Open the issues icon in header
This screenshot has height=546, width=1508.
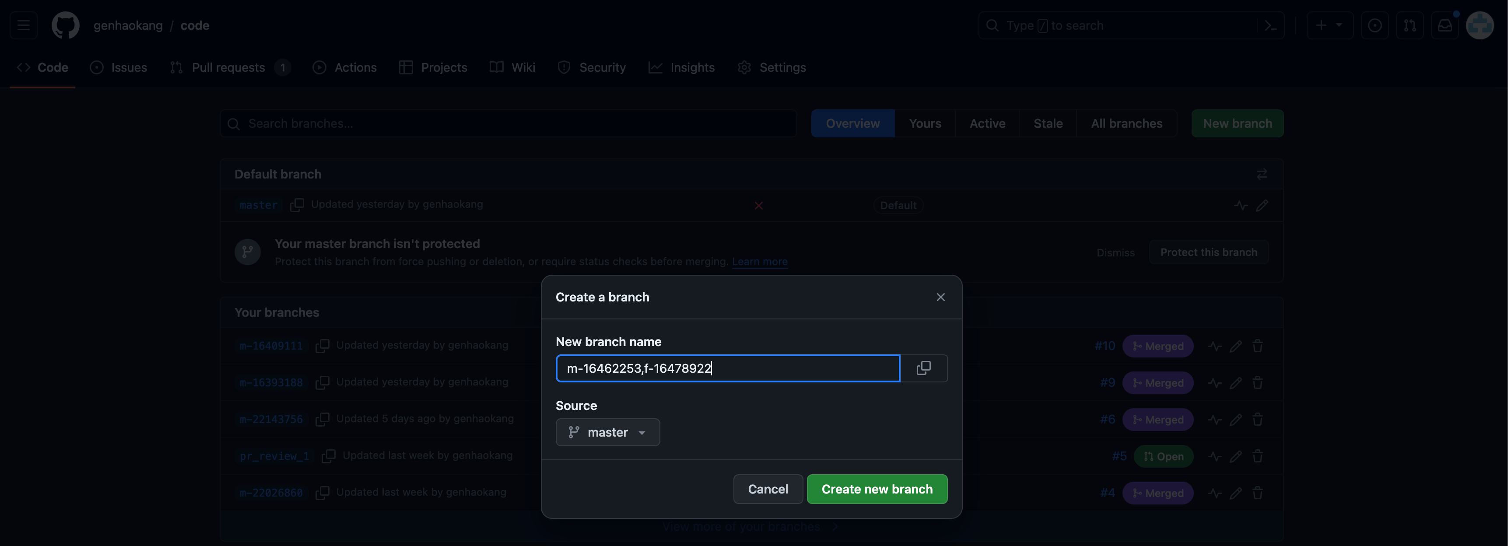(x=1375, y=25)
